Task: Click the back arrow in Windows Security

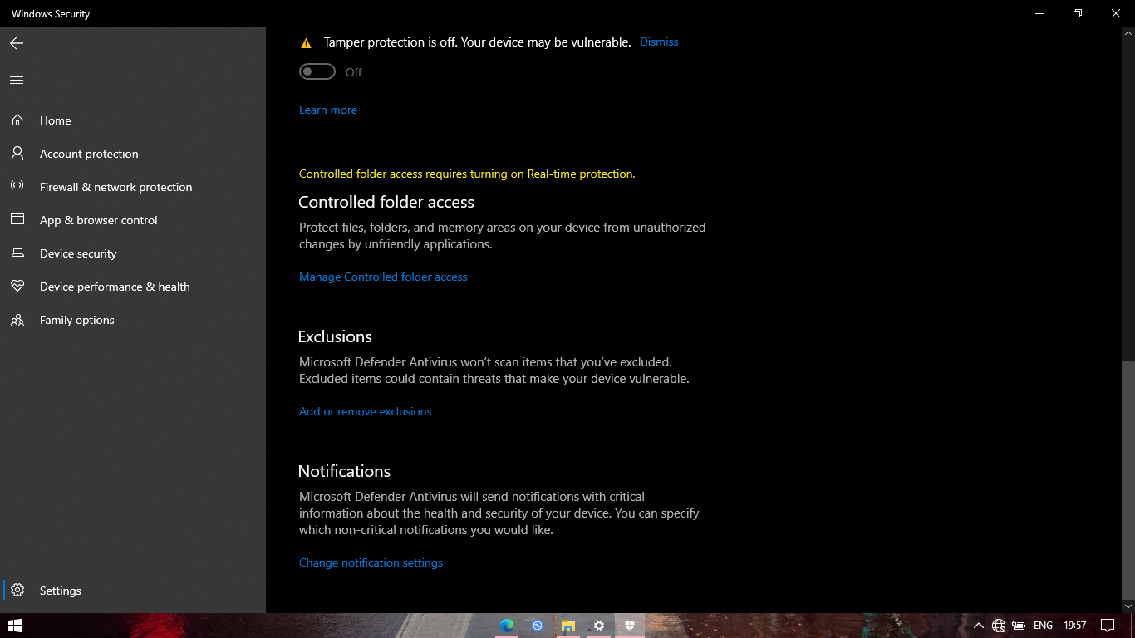Action: pos(17,43)
